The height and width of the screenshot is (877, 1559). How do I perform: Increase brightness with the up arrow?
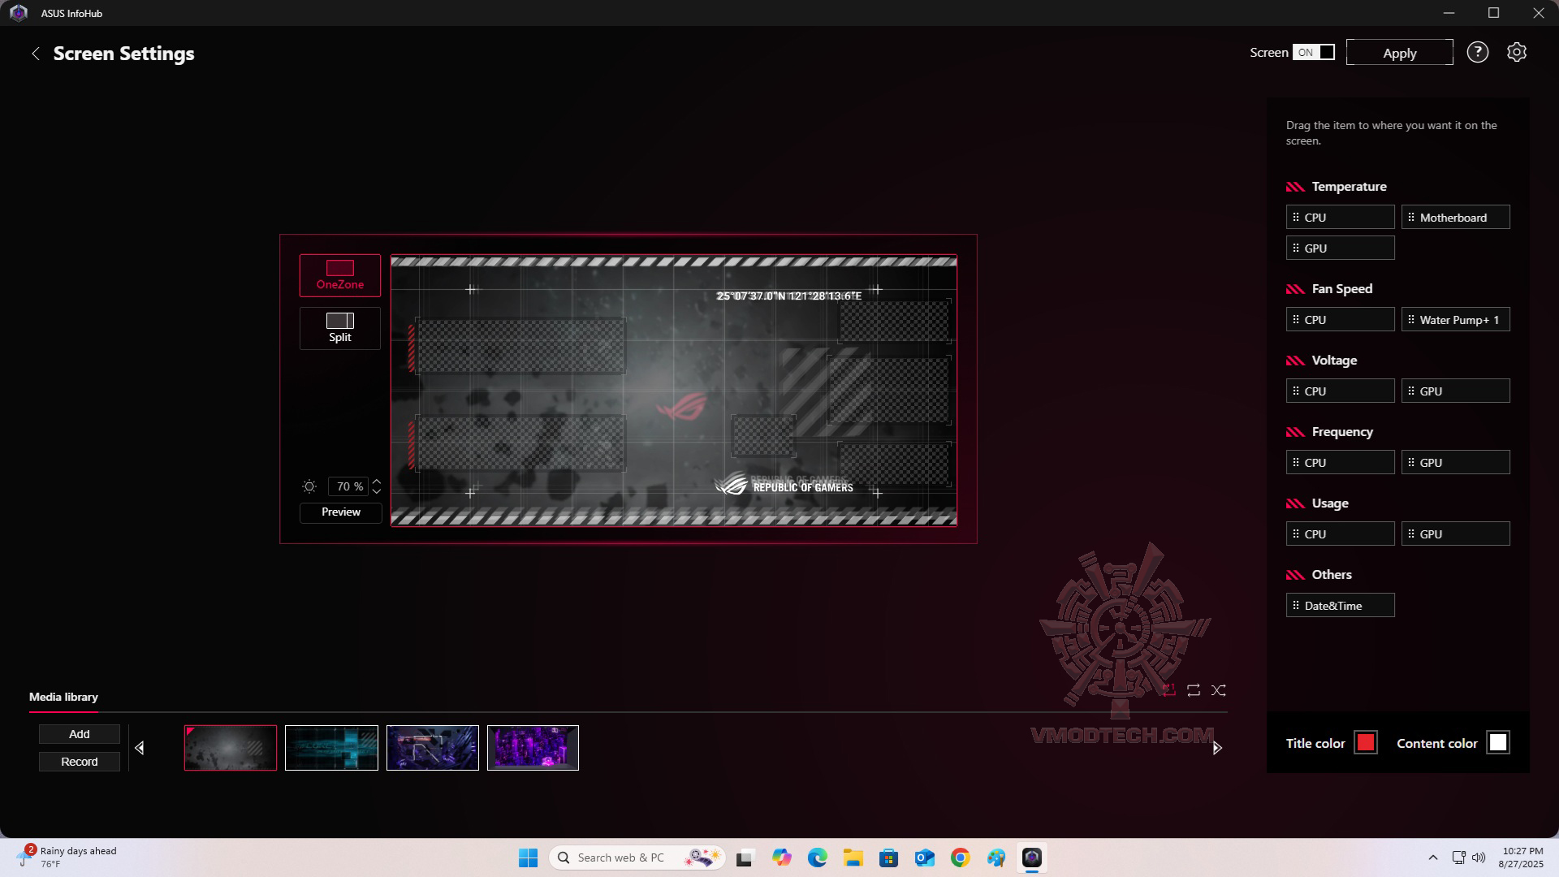pos(377,482)
